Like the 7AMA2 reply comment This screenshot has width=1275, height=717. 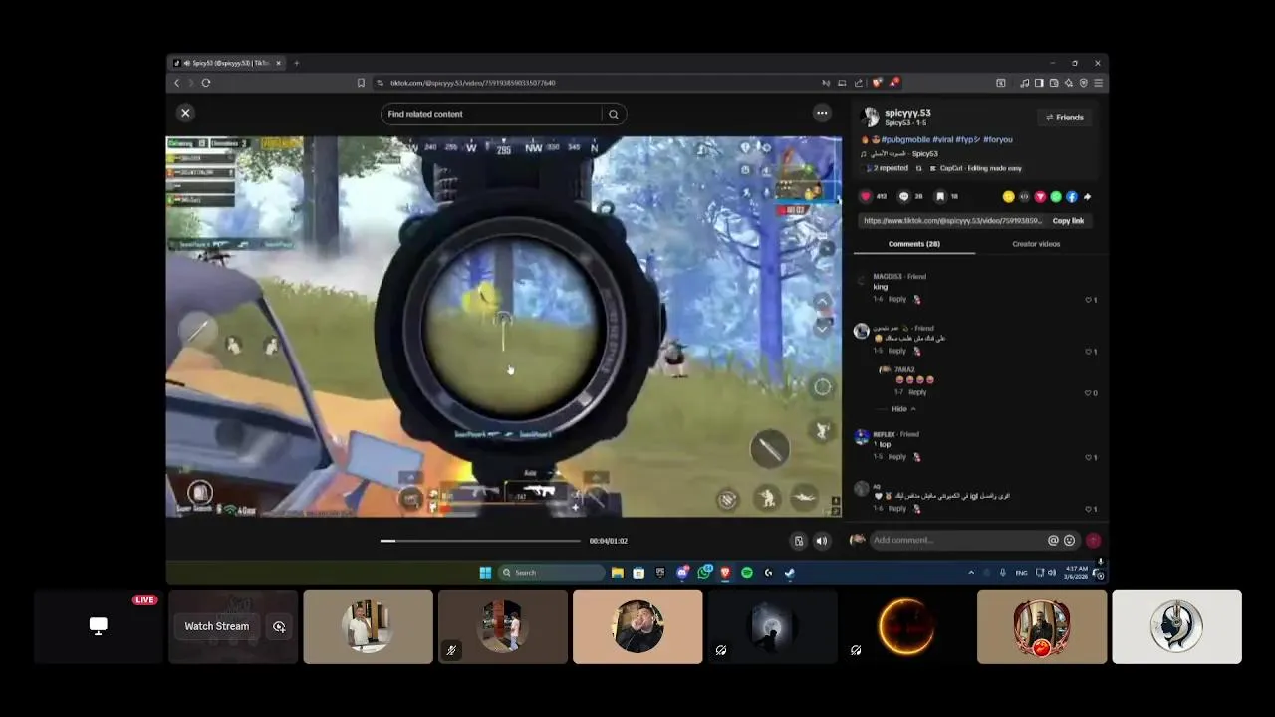tap(1089, 392)
